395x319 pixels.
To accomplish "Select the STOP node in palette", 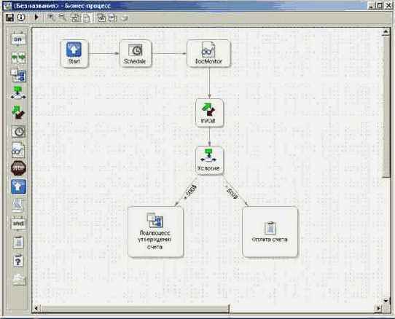I will [19, 168].
